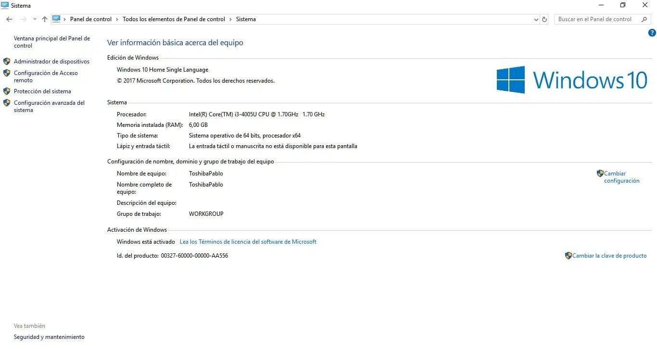Click shield icon beside 'Administrador de dispositivos'
Screen dimensions: 657x349
[7, 62]
